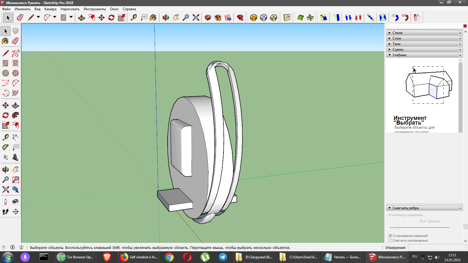Image resolution: width=468 pixels, height=263 pixels.
Task: Select the Eraser tool in top toolbar
Action: [20, 18]
